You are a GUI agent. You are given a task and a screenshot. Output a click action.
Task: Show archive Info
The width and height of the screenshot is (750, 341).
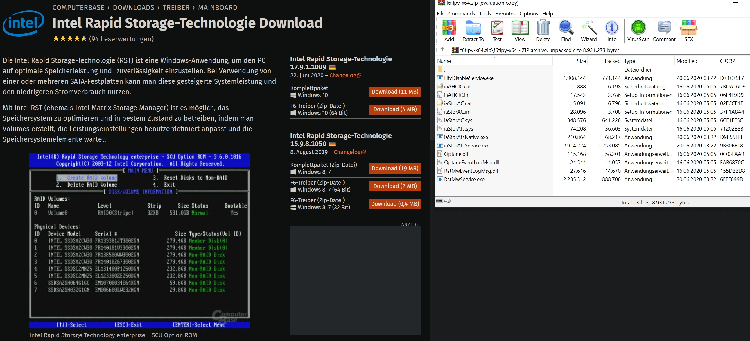[612, 31]
